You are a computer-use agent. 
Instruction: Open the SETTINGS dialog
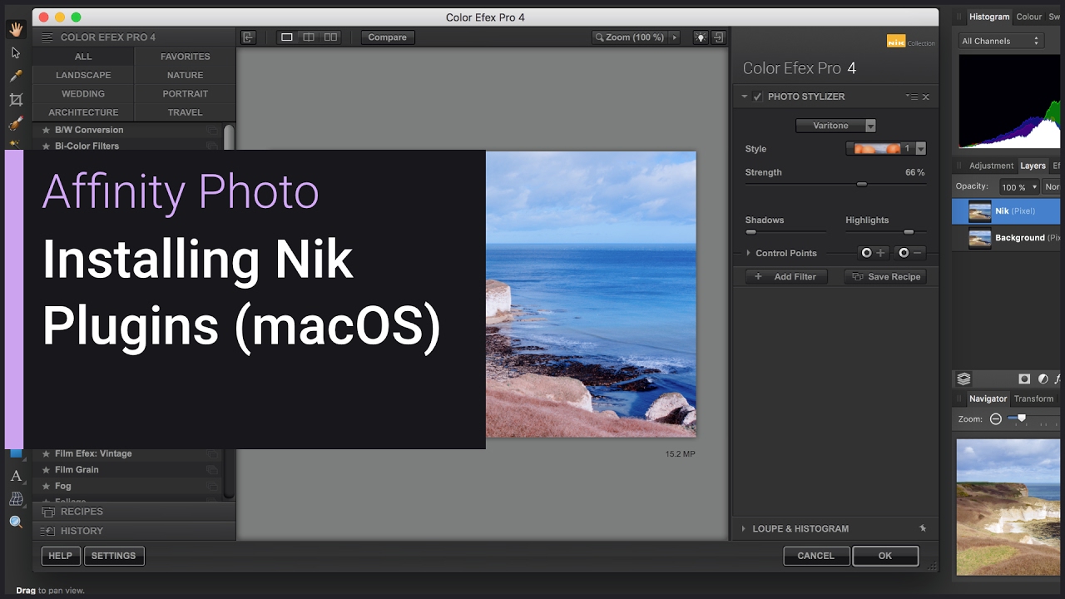tap(114, 556)
